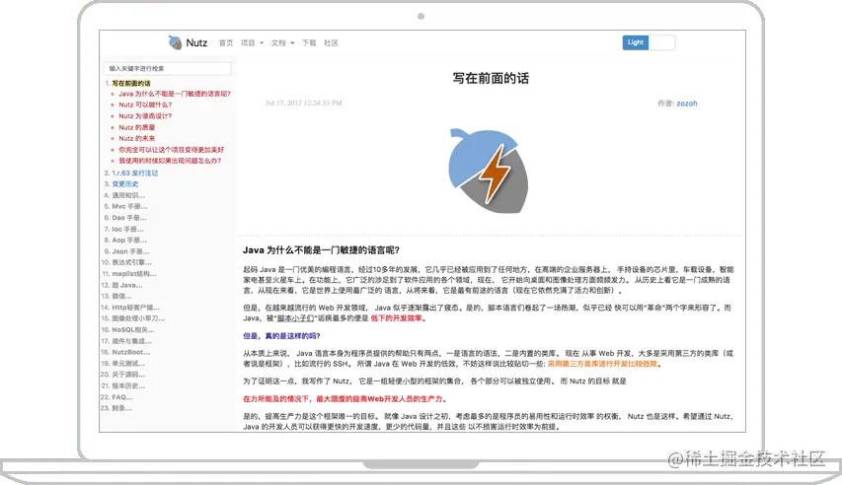Expand 通用知识... sidebar section
The image size is (842, 485).
128,195
